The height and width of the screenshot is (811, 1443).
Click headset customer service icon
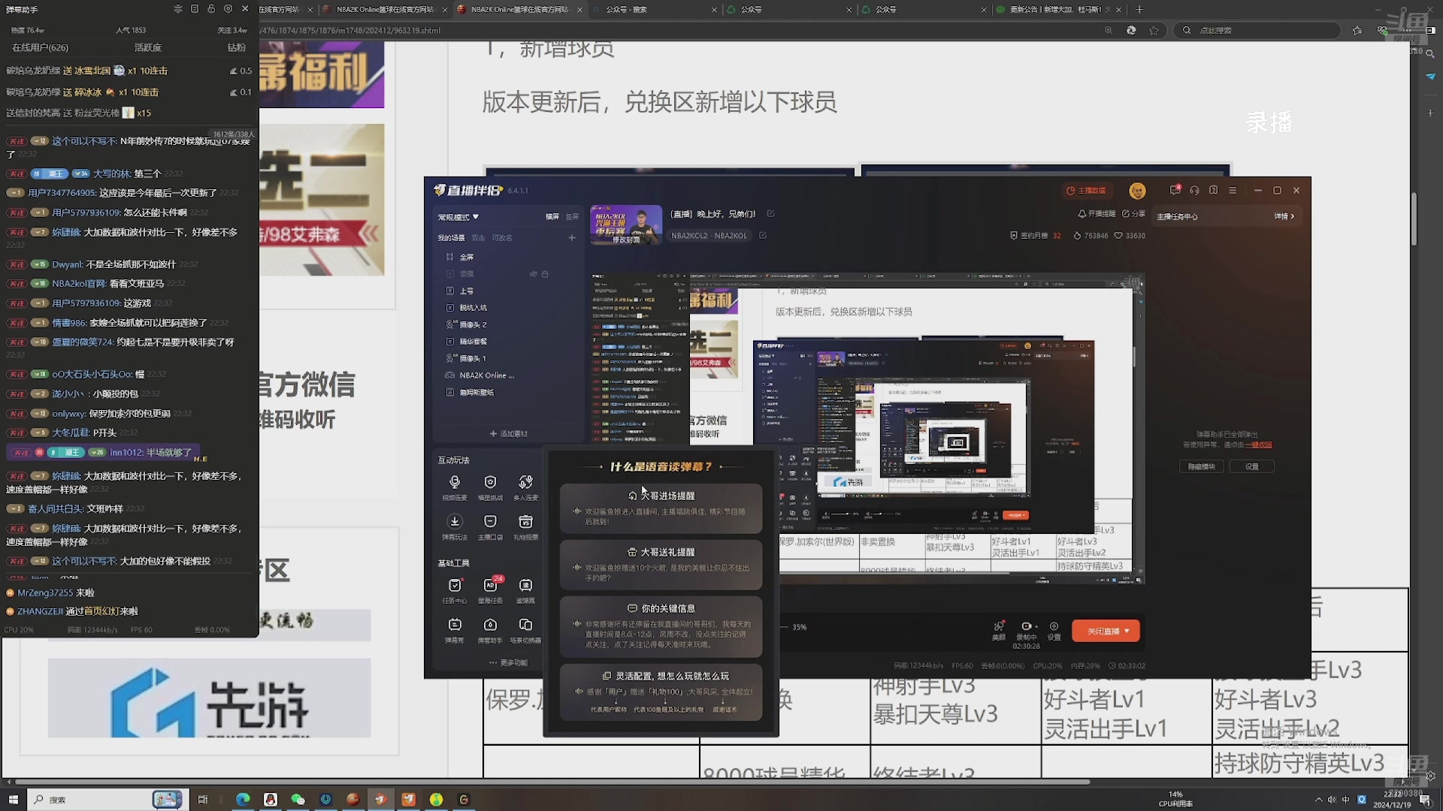pyautogui.click(x=1194, y=191)
